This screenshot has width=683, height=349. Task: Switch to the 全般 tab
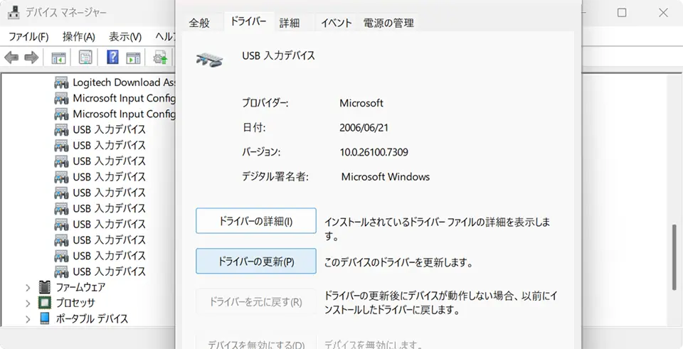(x=199, y=23)
